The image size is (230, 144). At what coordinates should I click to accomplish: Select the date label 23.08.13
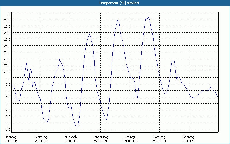point(130,141)
